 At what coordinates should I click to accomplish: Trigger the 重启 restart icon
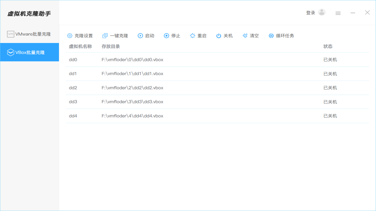click(192, 35)
